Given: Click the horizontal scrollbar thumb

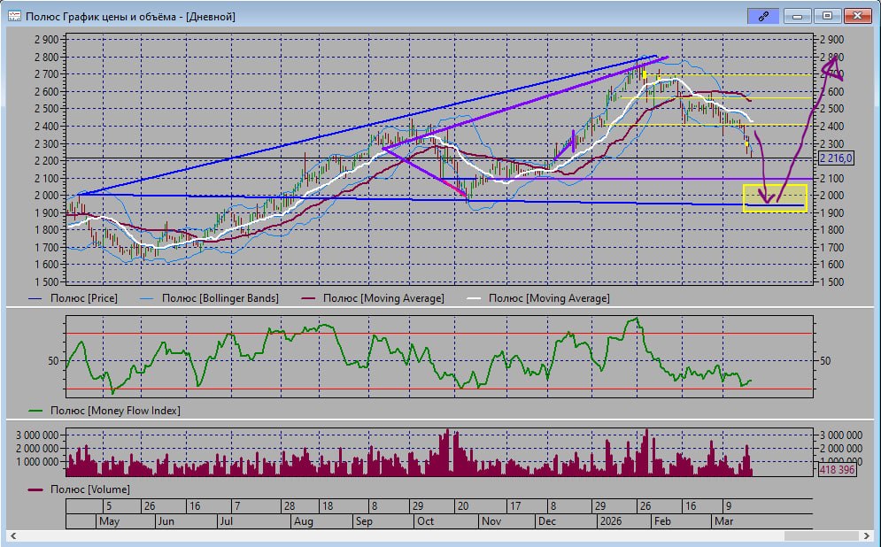Looking at the screenshot, I should click(x=823, y=536).
